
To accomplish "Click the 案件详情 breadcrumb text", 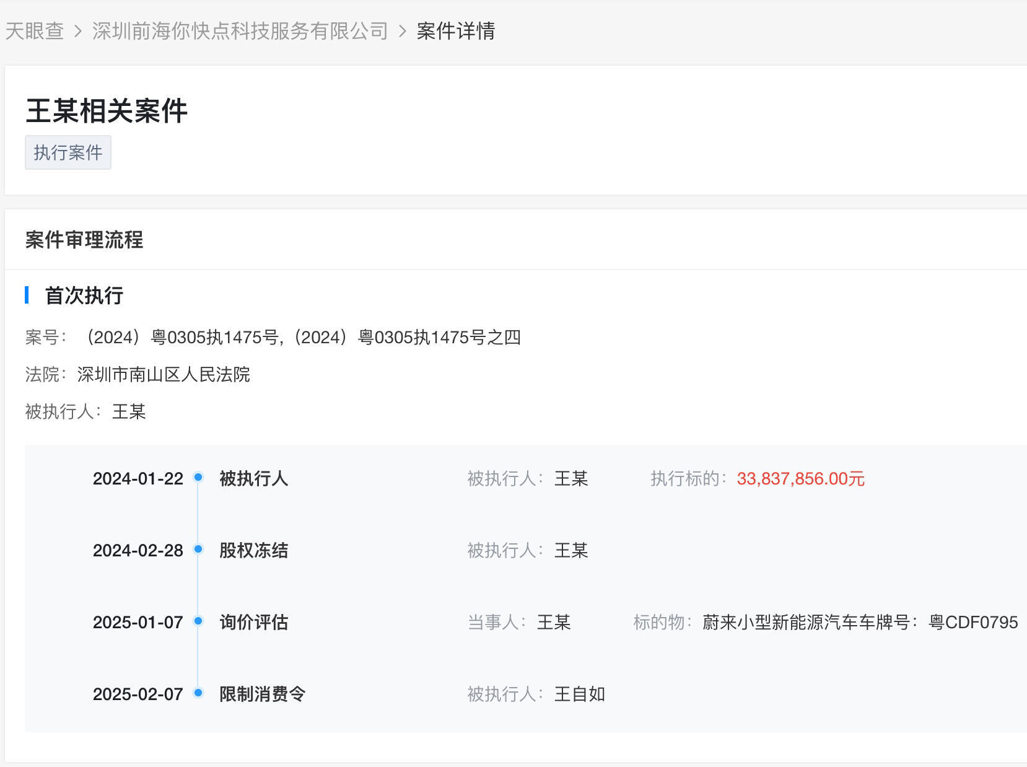I will pyautogui.click(x=456, y=31).
